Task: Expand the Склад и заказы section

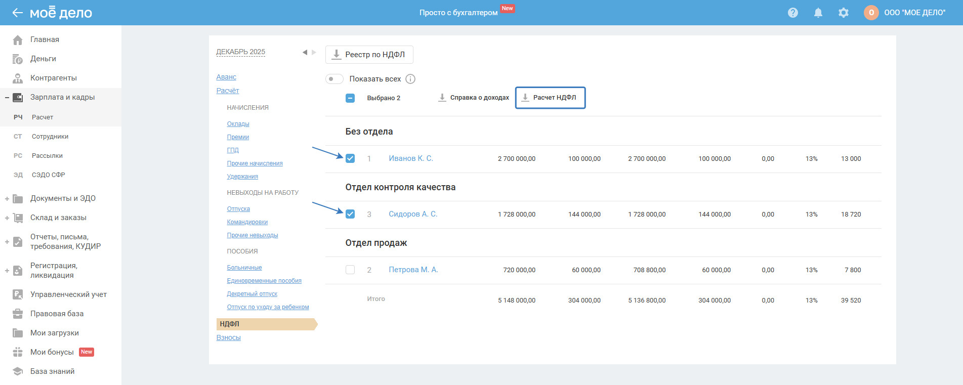Action: coord(7,218)
